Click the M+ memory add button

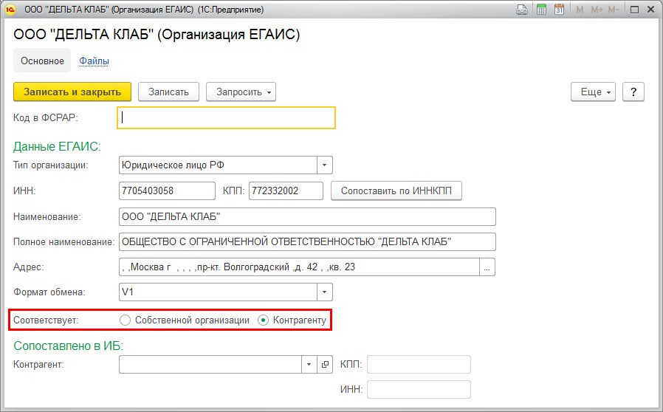(597, 10)
